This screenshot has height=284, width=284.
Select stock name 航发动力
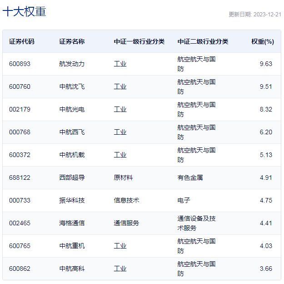[x=72, y=64]
